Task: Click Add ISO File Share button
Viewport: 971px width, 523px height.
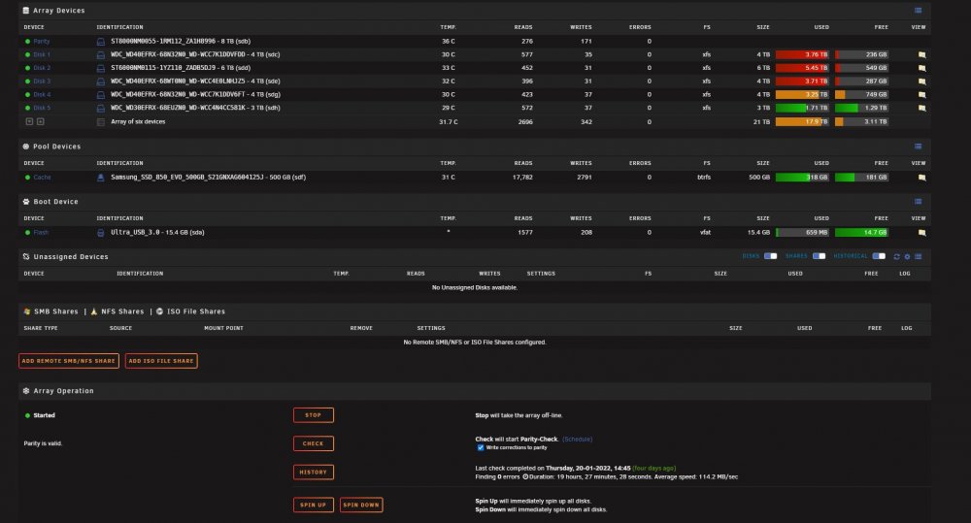Action: coord(161,361)
